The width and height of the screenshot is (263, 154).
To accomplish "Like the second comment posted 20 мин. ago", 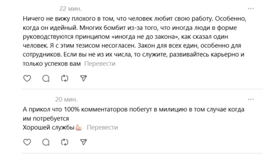I will (x=27, y=142).
